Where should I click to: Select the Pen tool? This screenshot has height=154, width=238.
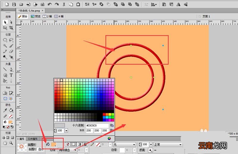[11, 70]
